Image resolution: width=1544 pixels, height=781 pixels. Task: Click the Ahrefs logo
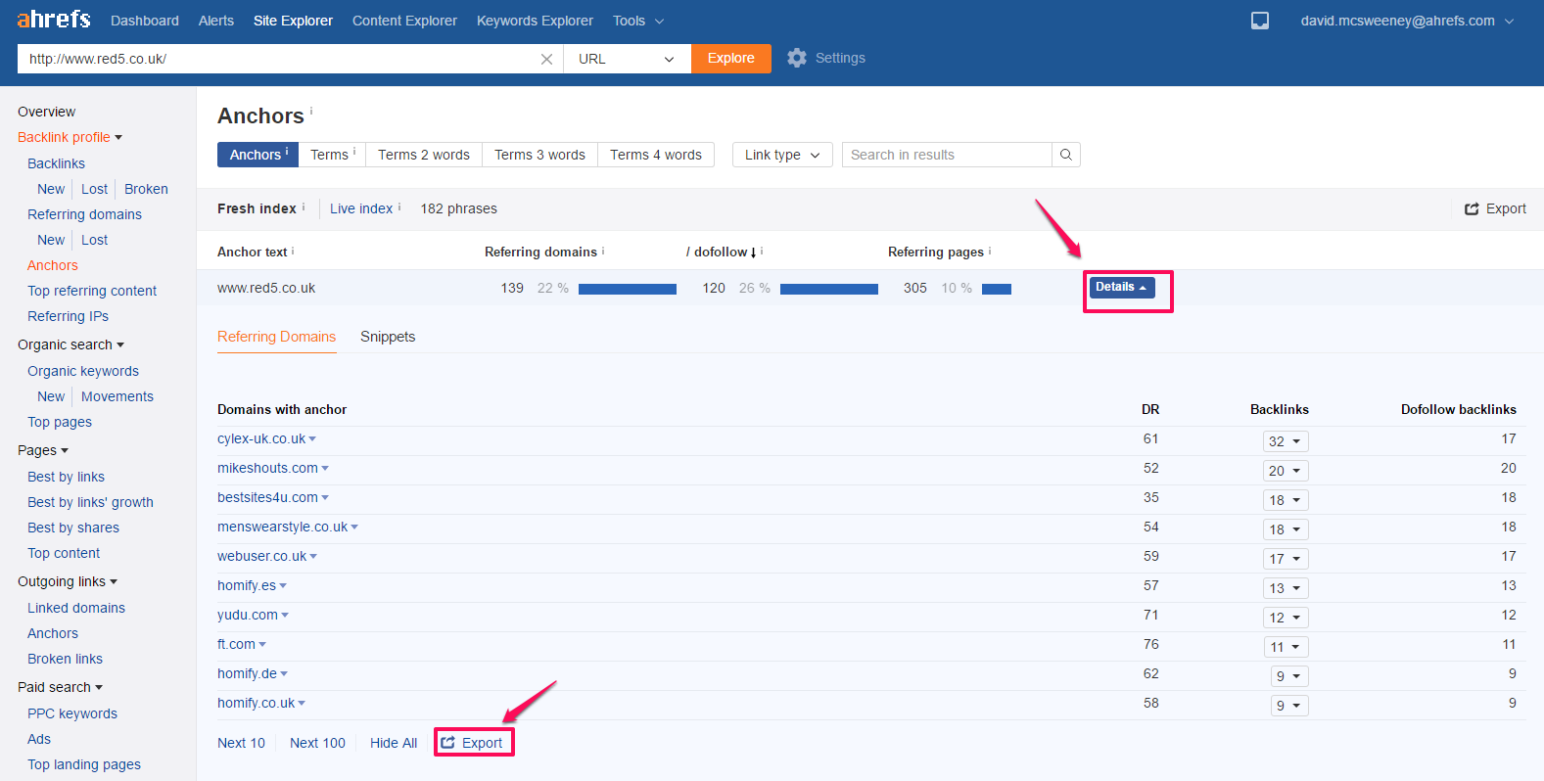point(54,19)
